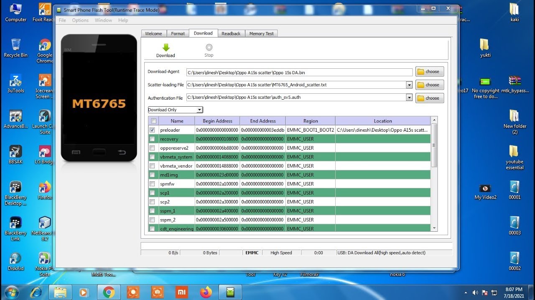Sort table by Region column header
The width and height of the screenshot is (535, 300).
point(311,121)
